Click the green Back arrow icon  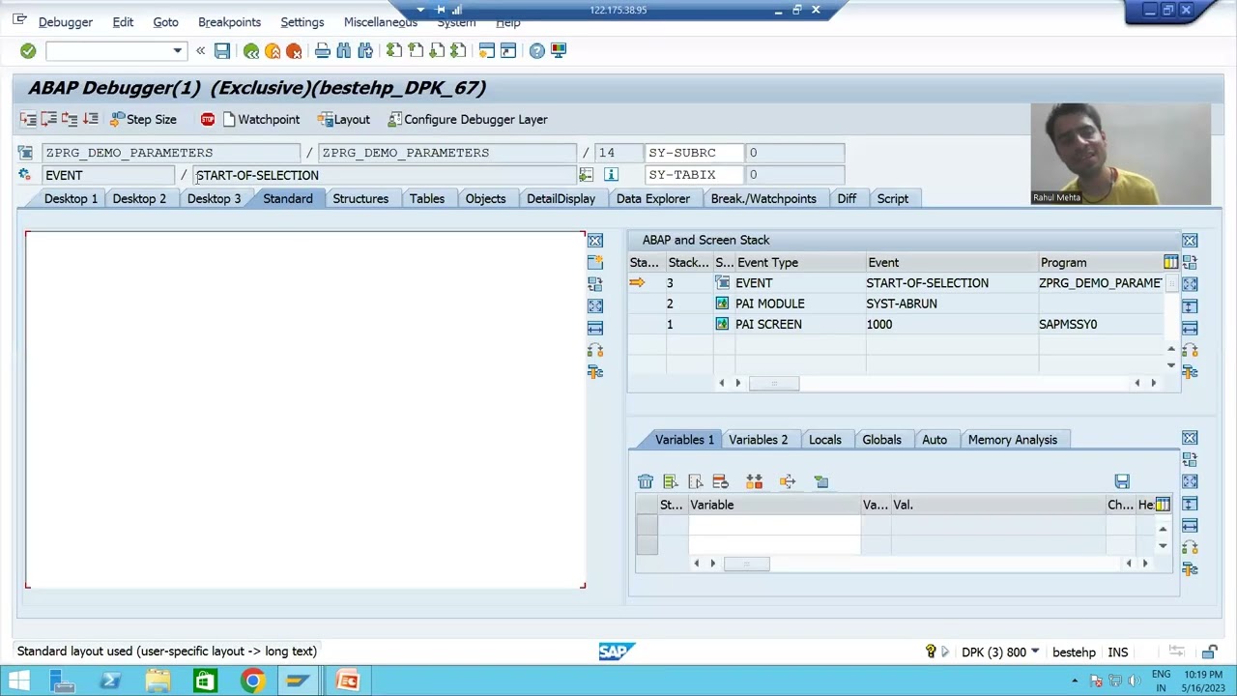point(251,51)
